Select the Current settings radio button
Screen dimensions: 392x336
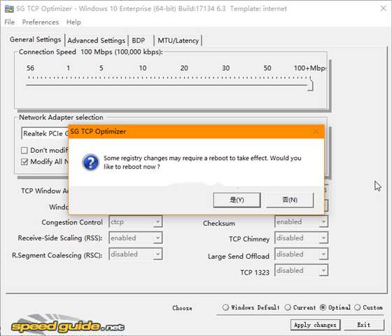point(288,307)
